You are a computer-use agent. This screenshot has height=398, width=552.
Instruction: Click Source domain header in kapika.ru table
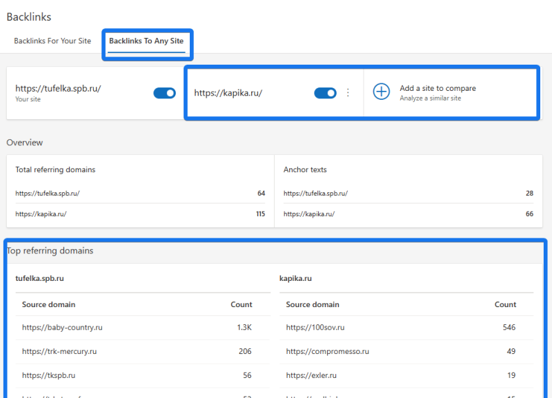(x=313, y=304)
